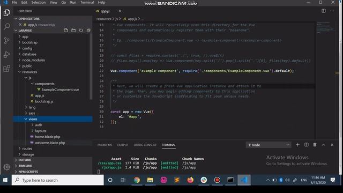Open Firefox from the taskbar
343x193 pixels.
tap(190, 180)
